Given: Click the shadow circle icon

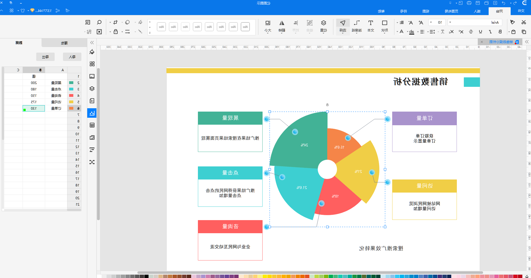Looking at the screenshot, I should tap(127, 22).
